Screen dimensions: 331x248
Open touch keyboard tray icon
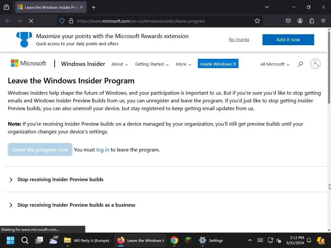tap(260, 240)
